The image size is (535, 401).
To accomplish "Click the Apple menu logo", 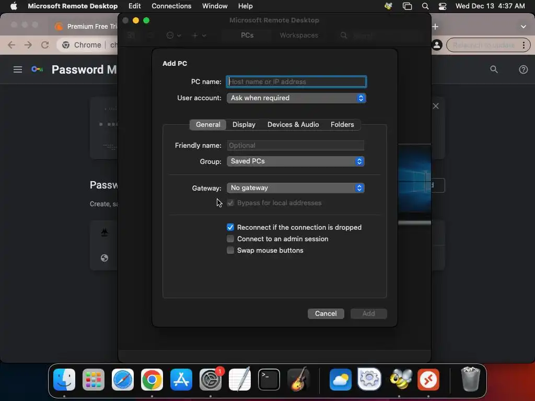I will pos(14,6).
